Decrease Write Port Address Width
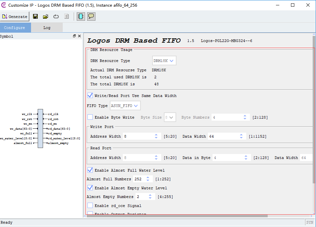Image resolution: width=316 pixels, height=227 pixels. [156, 138]
